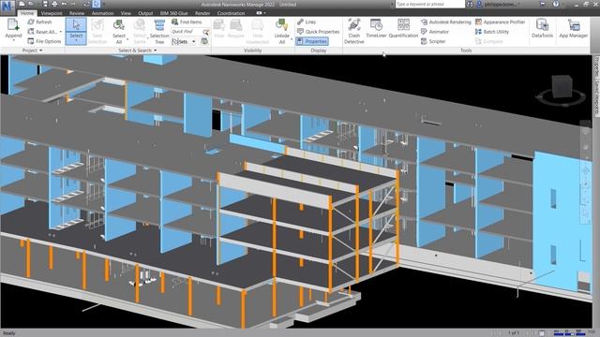This screenshot has width=600, height=337.
Task: Focus the Quick Find input field
Action: (x=187, y=31)
